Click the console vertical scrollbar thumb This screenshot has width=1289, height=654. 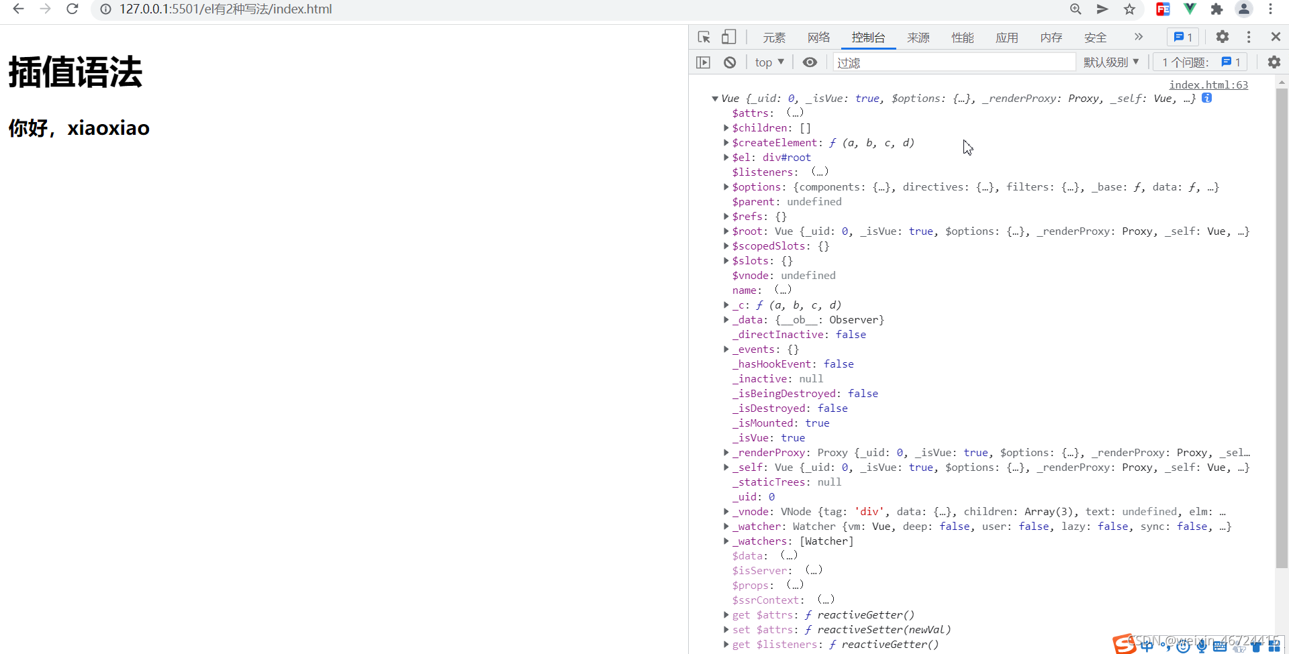(1282, 329)
